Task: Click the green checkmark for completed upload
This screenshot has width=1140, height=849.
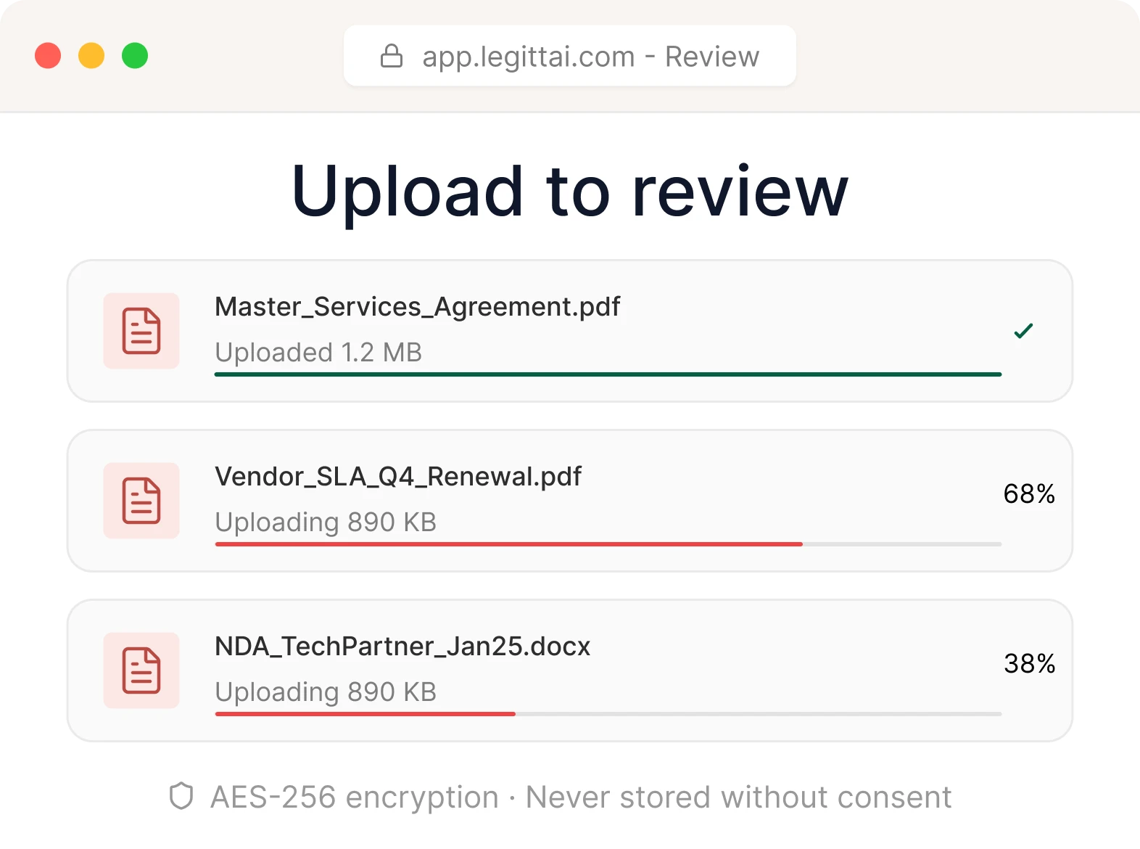Action: (x=1024, y=331)
